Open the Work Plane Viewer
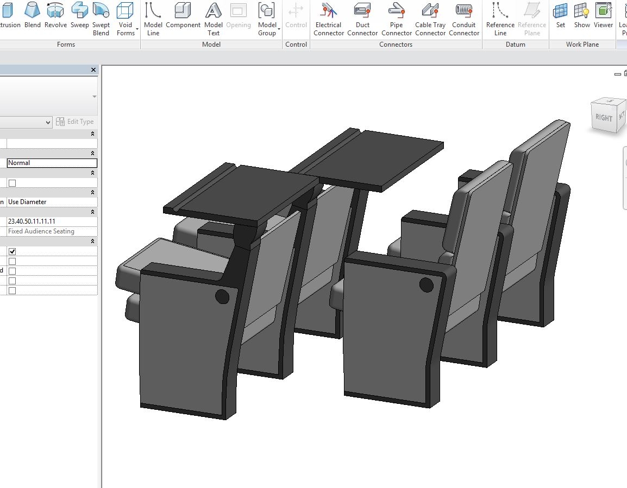Screen dimensions: 627x488 click(x=603, y=16)
